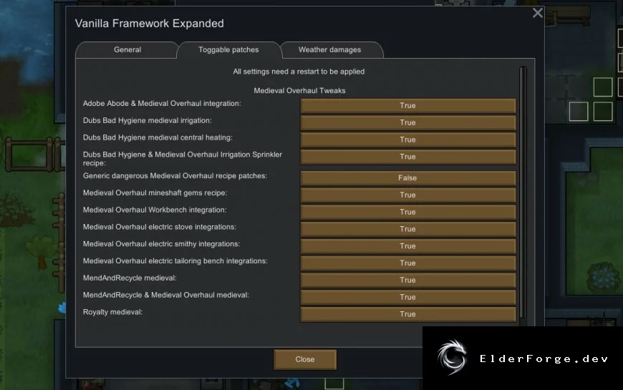Screen dimensions: 623x390
Task: Click the settings list vertical scrollbar
Action: click(x=523, y=192)
